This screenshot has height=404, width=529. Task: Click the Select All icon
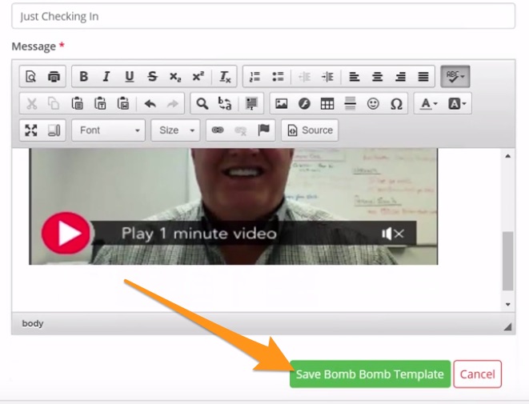tap(251, 103)
